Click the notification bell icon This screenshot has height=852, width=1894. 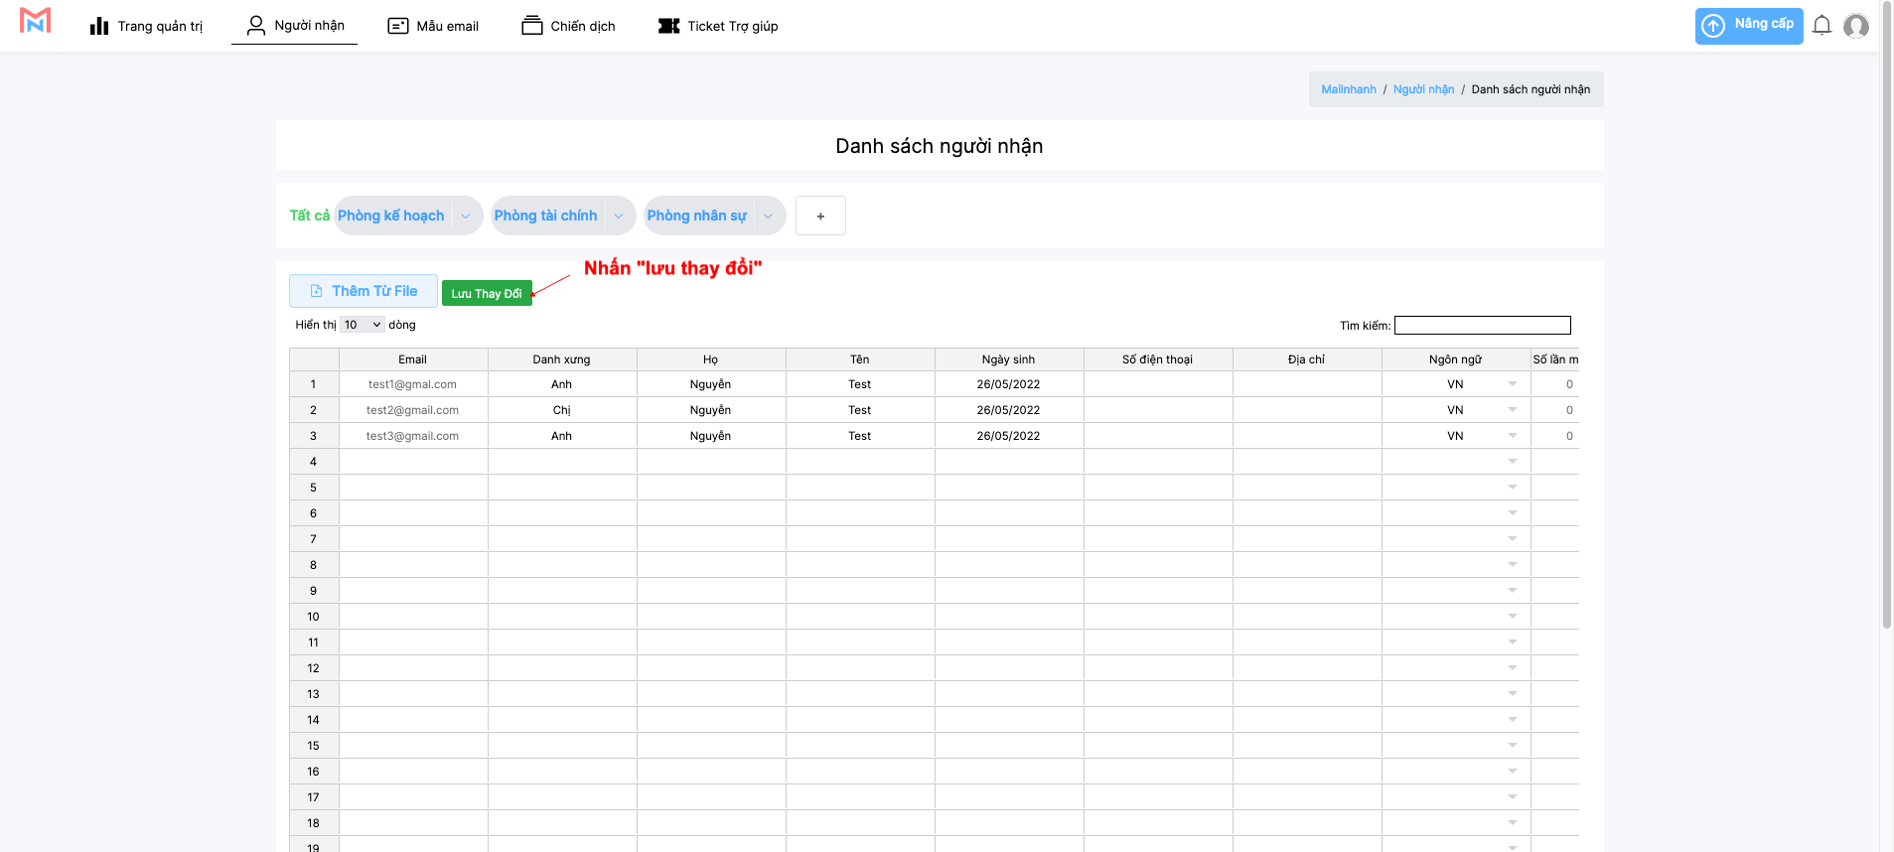[1821, 26]
